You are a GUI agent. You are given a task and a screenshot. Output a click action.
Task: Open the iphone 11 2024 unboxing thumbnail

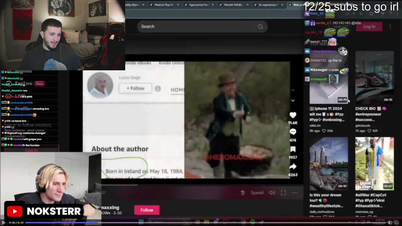[329, 78]
